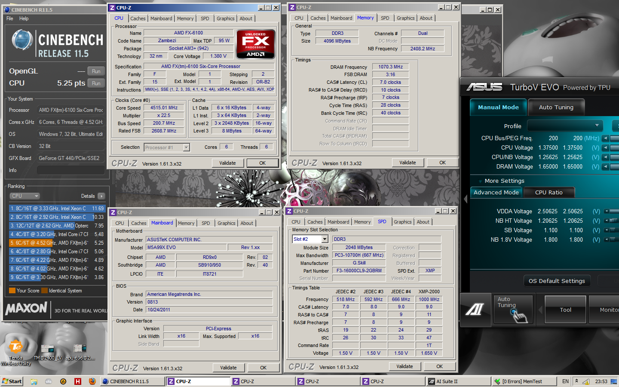Switch to Caches tab in CPU-Z CPU window
Image resolution: width=619 pixels, height=387 pixels.
138,18
